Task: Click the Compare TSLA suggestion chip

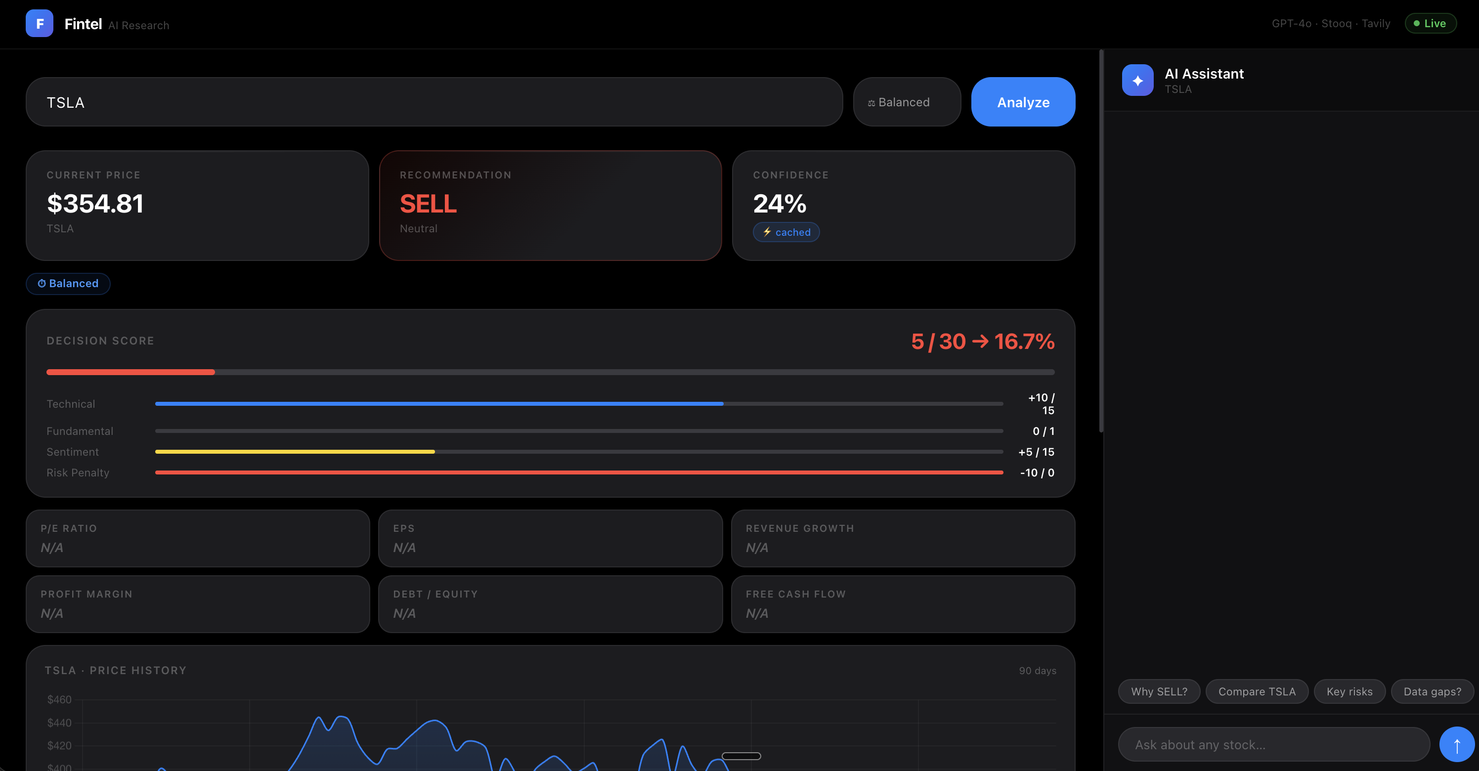Action: tap(1257, 692)
